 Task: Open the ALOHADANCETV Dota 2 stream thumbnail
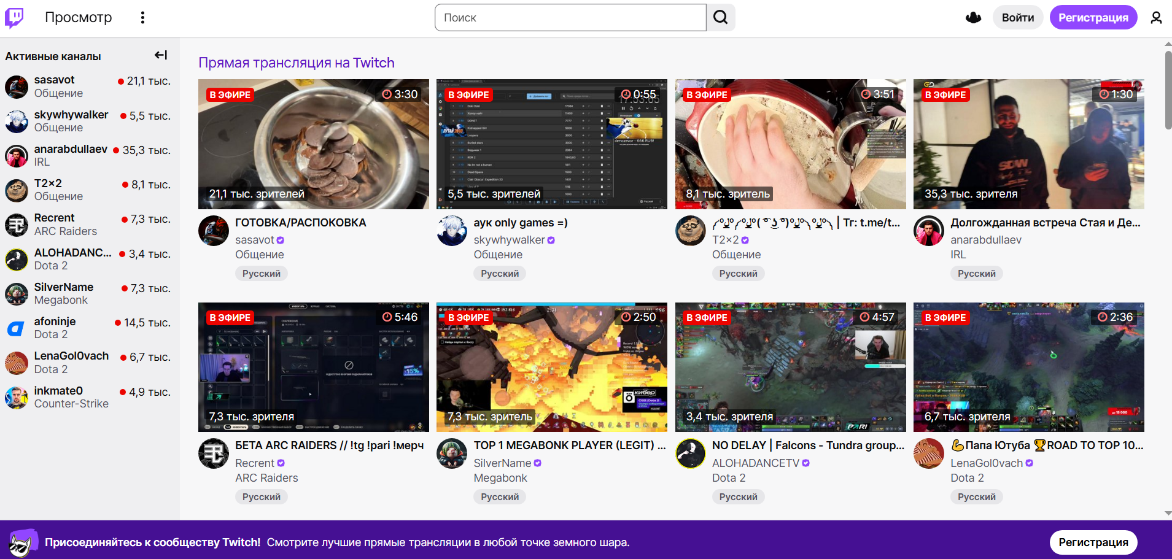(791, 367)
